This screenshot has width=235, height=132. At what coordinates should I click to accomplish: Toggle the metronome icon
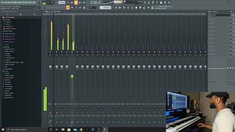coord(68,3)
